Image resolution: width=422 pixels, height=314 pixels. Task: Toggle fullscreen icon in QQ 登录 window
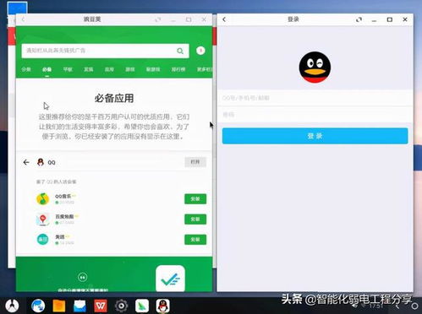pos(359,19)
